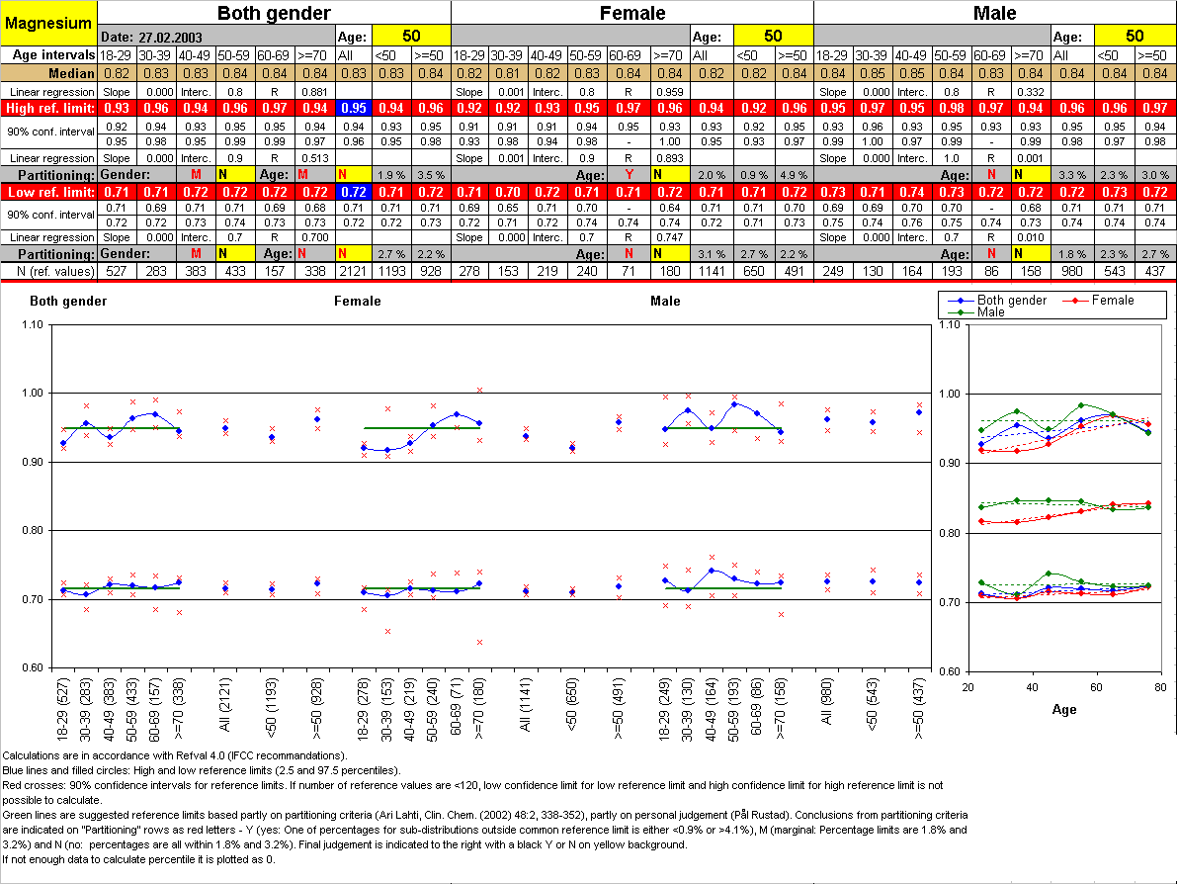Select the R value 0.893 cell
The image size is (1177, 884).
(x=670, y=158)
